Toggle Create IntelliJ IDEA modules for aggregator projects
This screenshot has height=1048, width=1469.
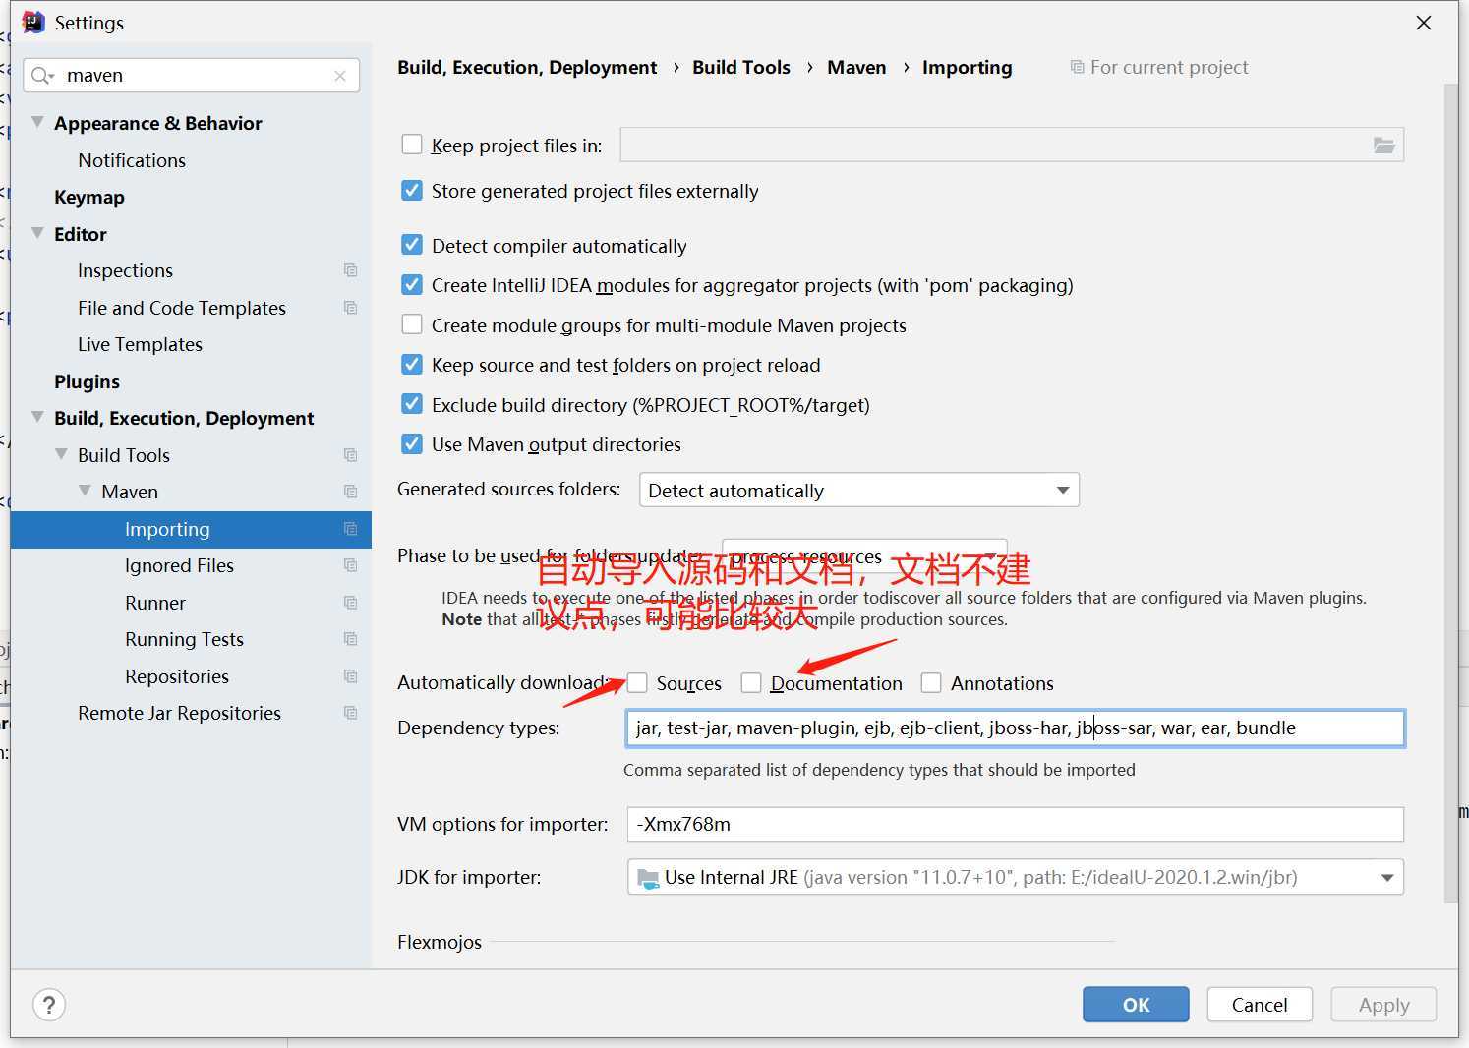point(412,285)
